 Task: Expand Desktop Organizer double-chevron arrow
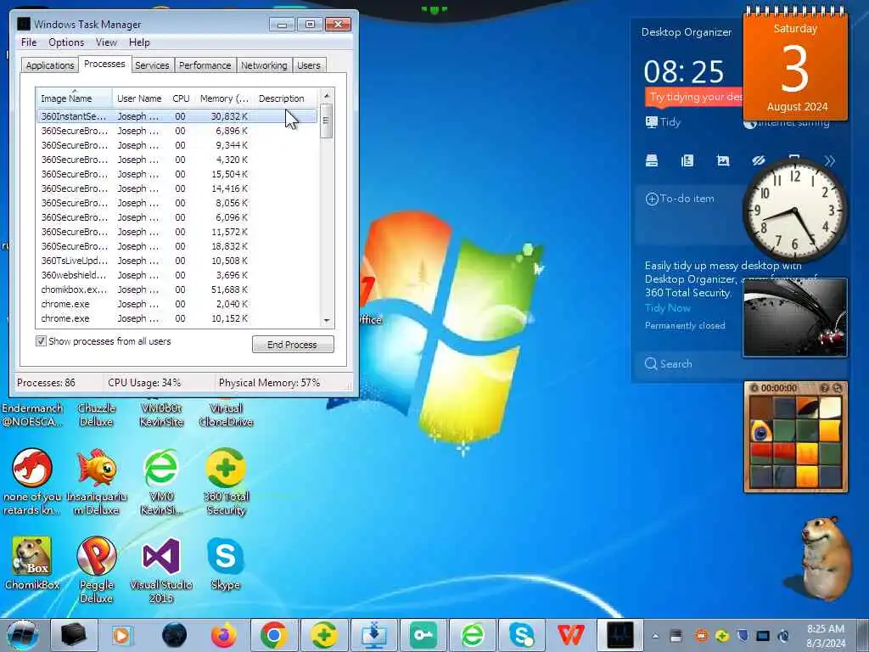829,160
